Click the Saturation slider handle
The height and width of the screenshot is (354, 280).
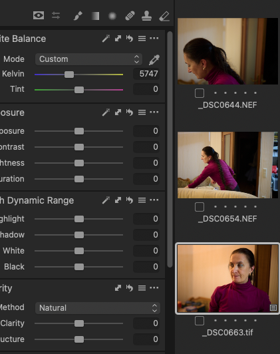point(79,179)
